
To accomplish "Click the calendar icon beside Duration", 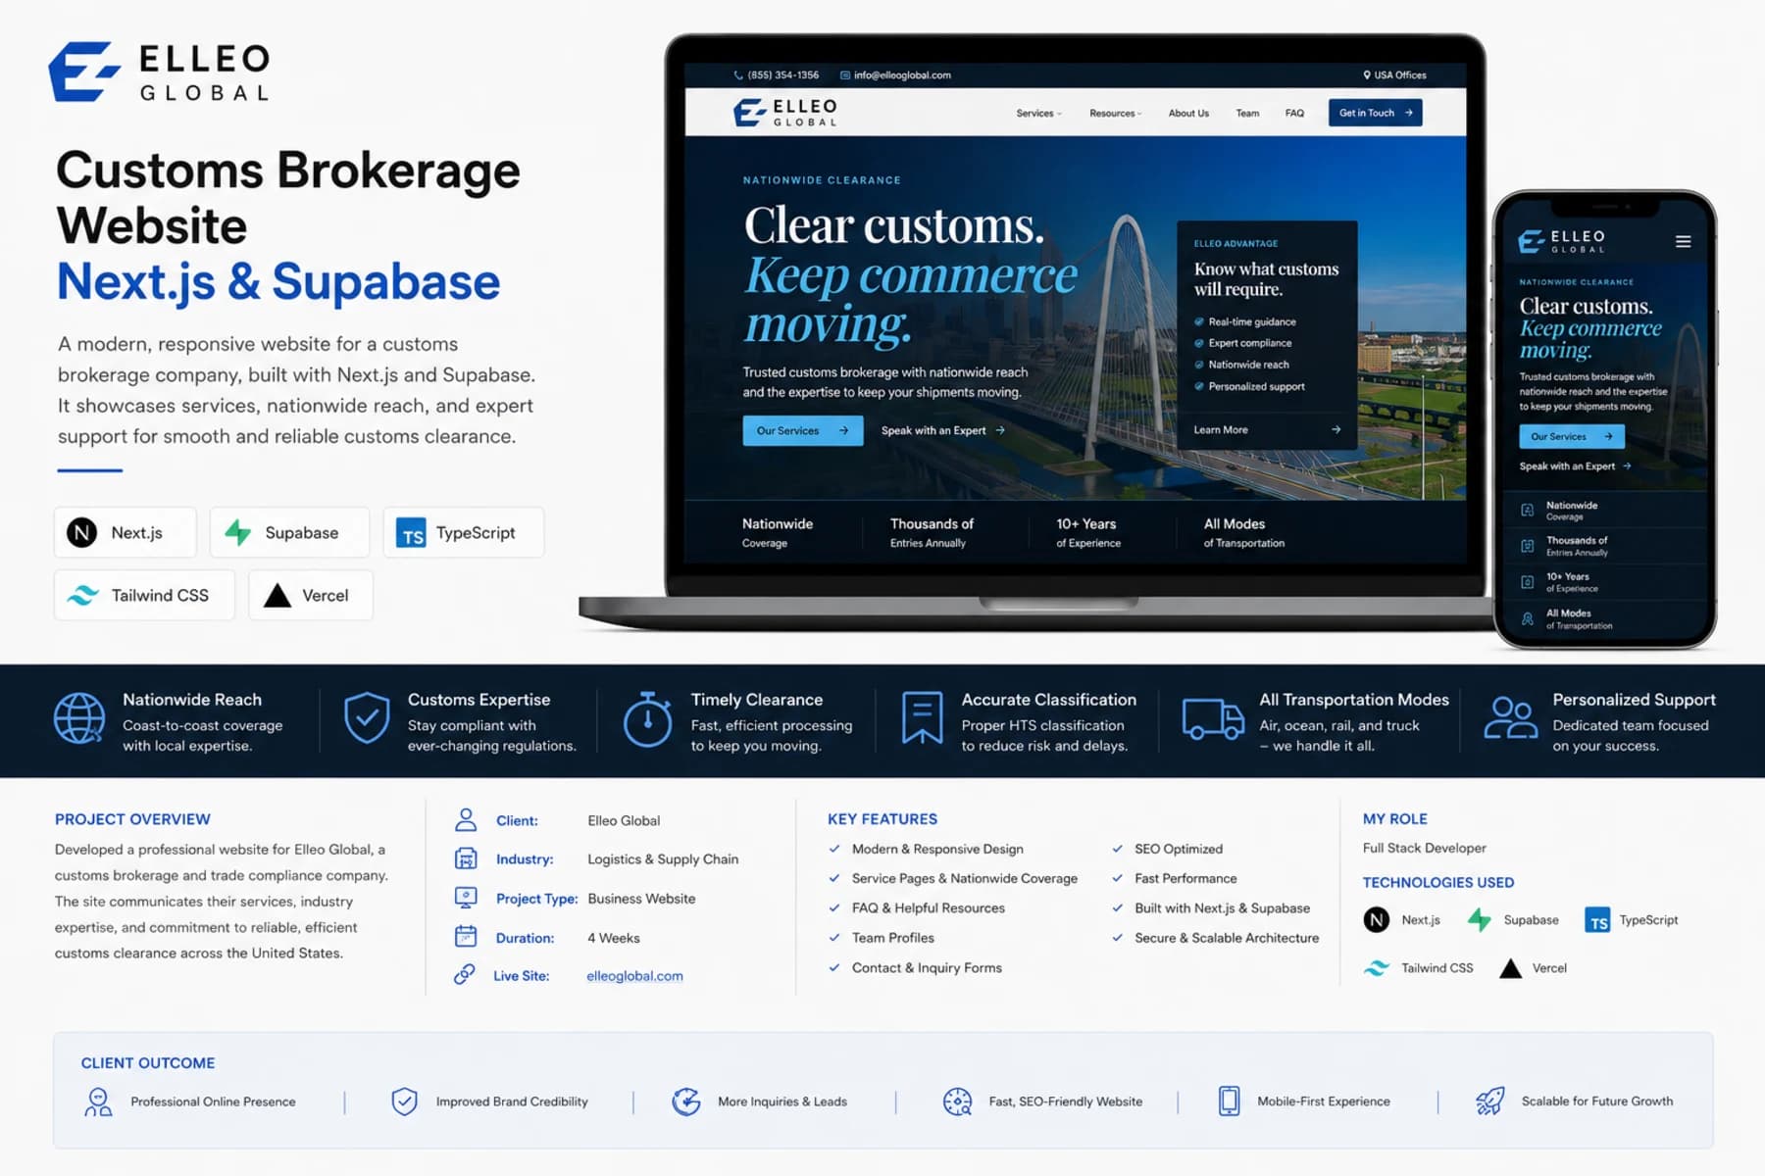I will [466, 937].
